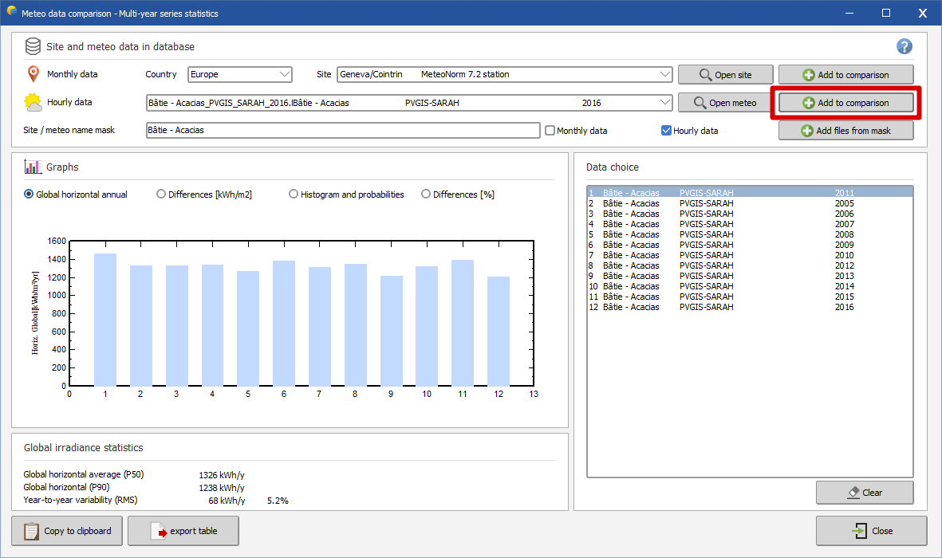The width and height of the screenshot is (942, 558).
Task: Add the monthly site to comparison
Action: pyautogui.click(x=845, y=74)
